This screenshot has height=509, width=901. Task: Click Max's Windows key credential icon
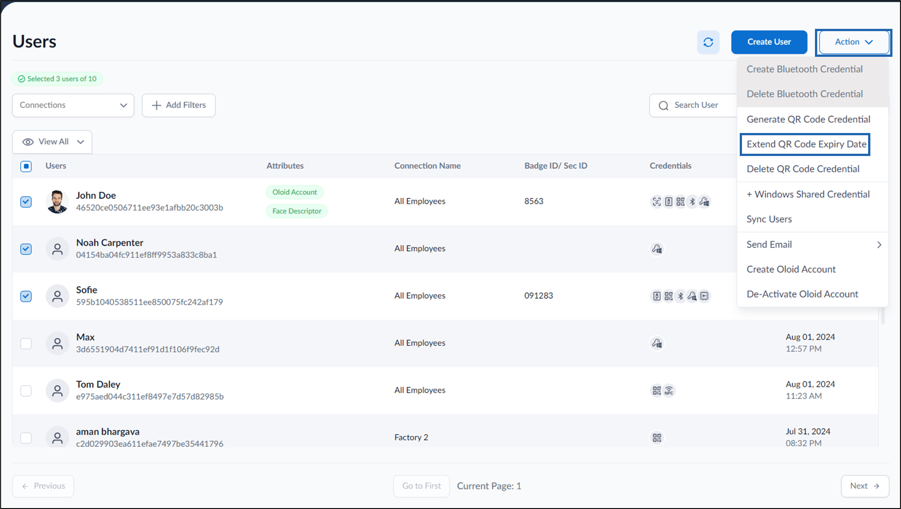657,344
